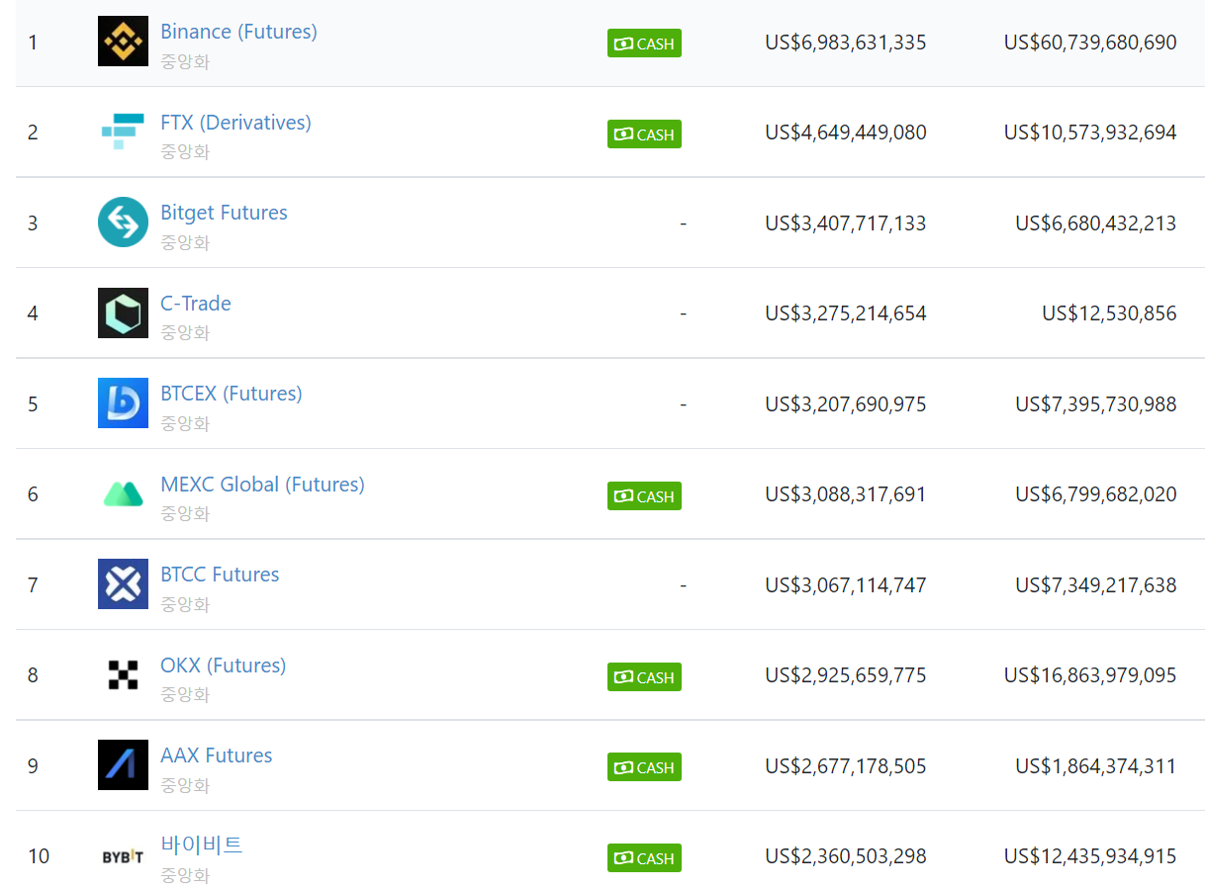Click the FTX (Derivatives) logo icon

click(x=123, y=132)
